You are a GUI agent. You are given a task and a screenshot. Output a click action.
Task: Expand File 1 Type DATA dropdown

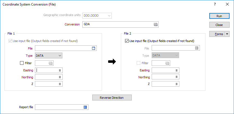click(49, 56)
